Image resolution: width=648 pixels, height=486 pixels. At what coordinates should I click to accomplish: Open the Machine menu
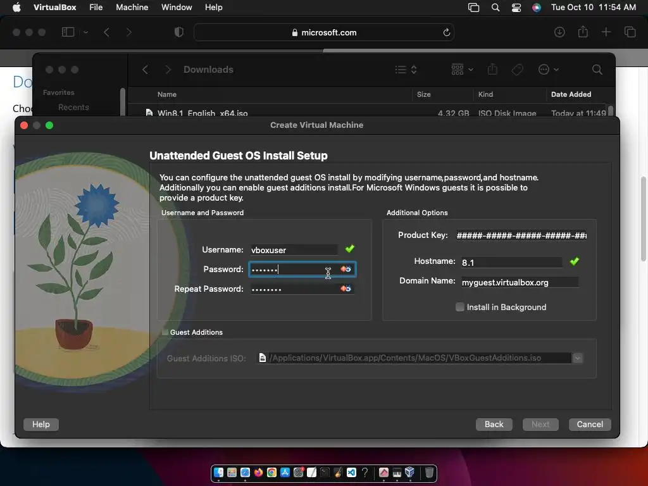coord(132,8)
